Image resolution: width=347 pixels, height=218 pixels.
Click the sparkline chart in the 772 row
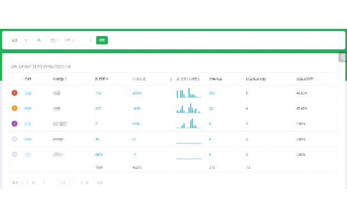pyautogui.click(x=189, y=93)
